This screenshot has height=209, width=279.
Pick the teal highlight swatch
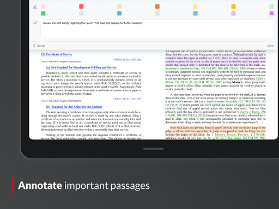coord(119,13)
